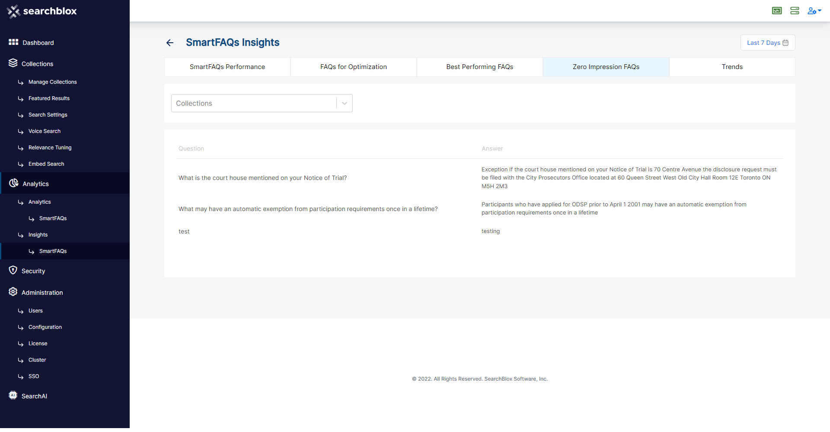Click the Collections stack icon
830x432 pixels.
pyautogui.click(x=13, y=63)
